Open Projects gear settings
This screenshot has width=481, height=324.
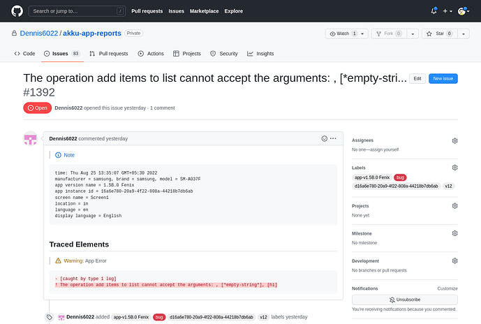pos(454,206)
